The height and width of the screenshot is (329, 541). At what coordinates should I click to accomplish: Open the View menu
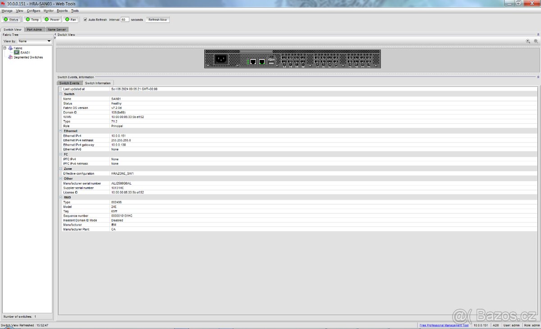point(19,10)
